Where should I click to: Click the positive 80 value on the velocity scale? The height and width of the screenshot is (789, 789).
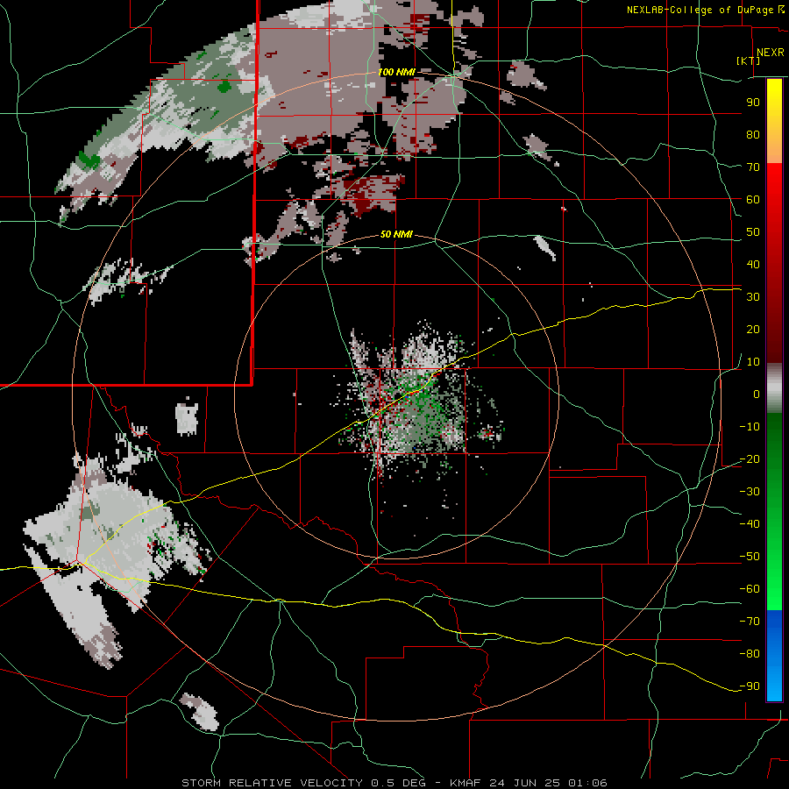753,134
